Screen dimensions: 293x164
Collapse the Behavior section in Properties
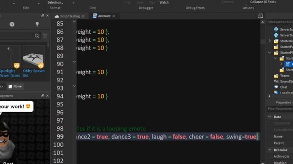[270, 150]
